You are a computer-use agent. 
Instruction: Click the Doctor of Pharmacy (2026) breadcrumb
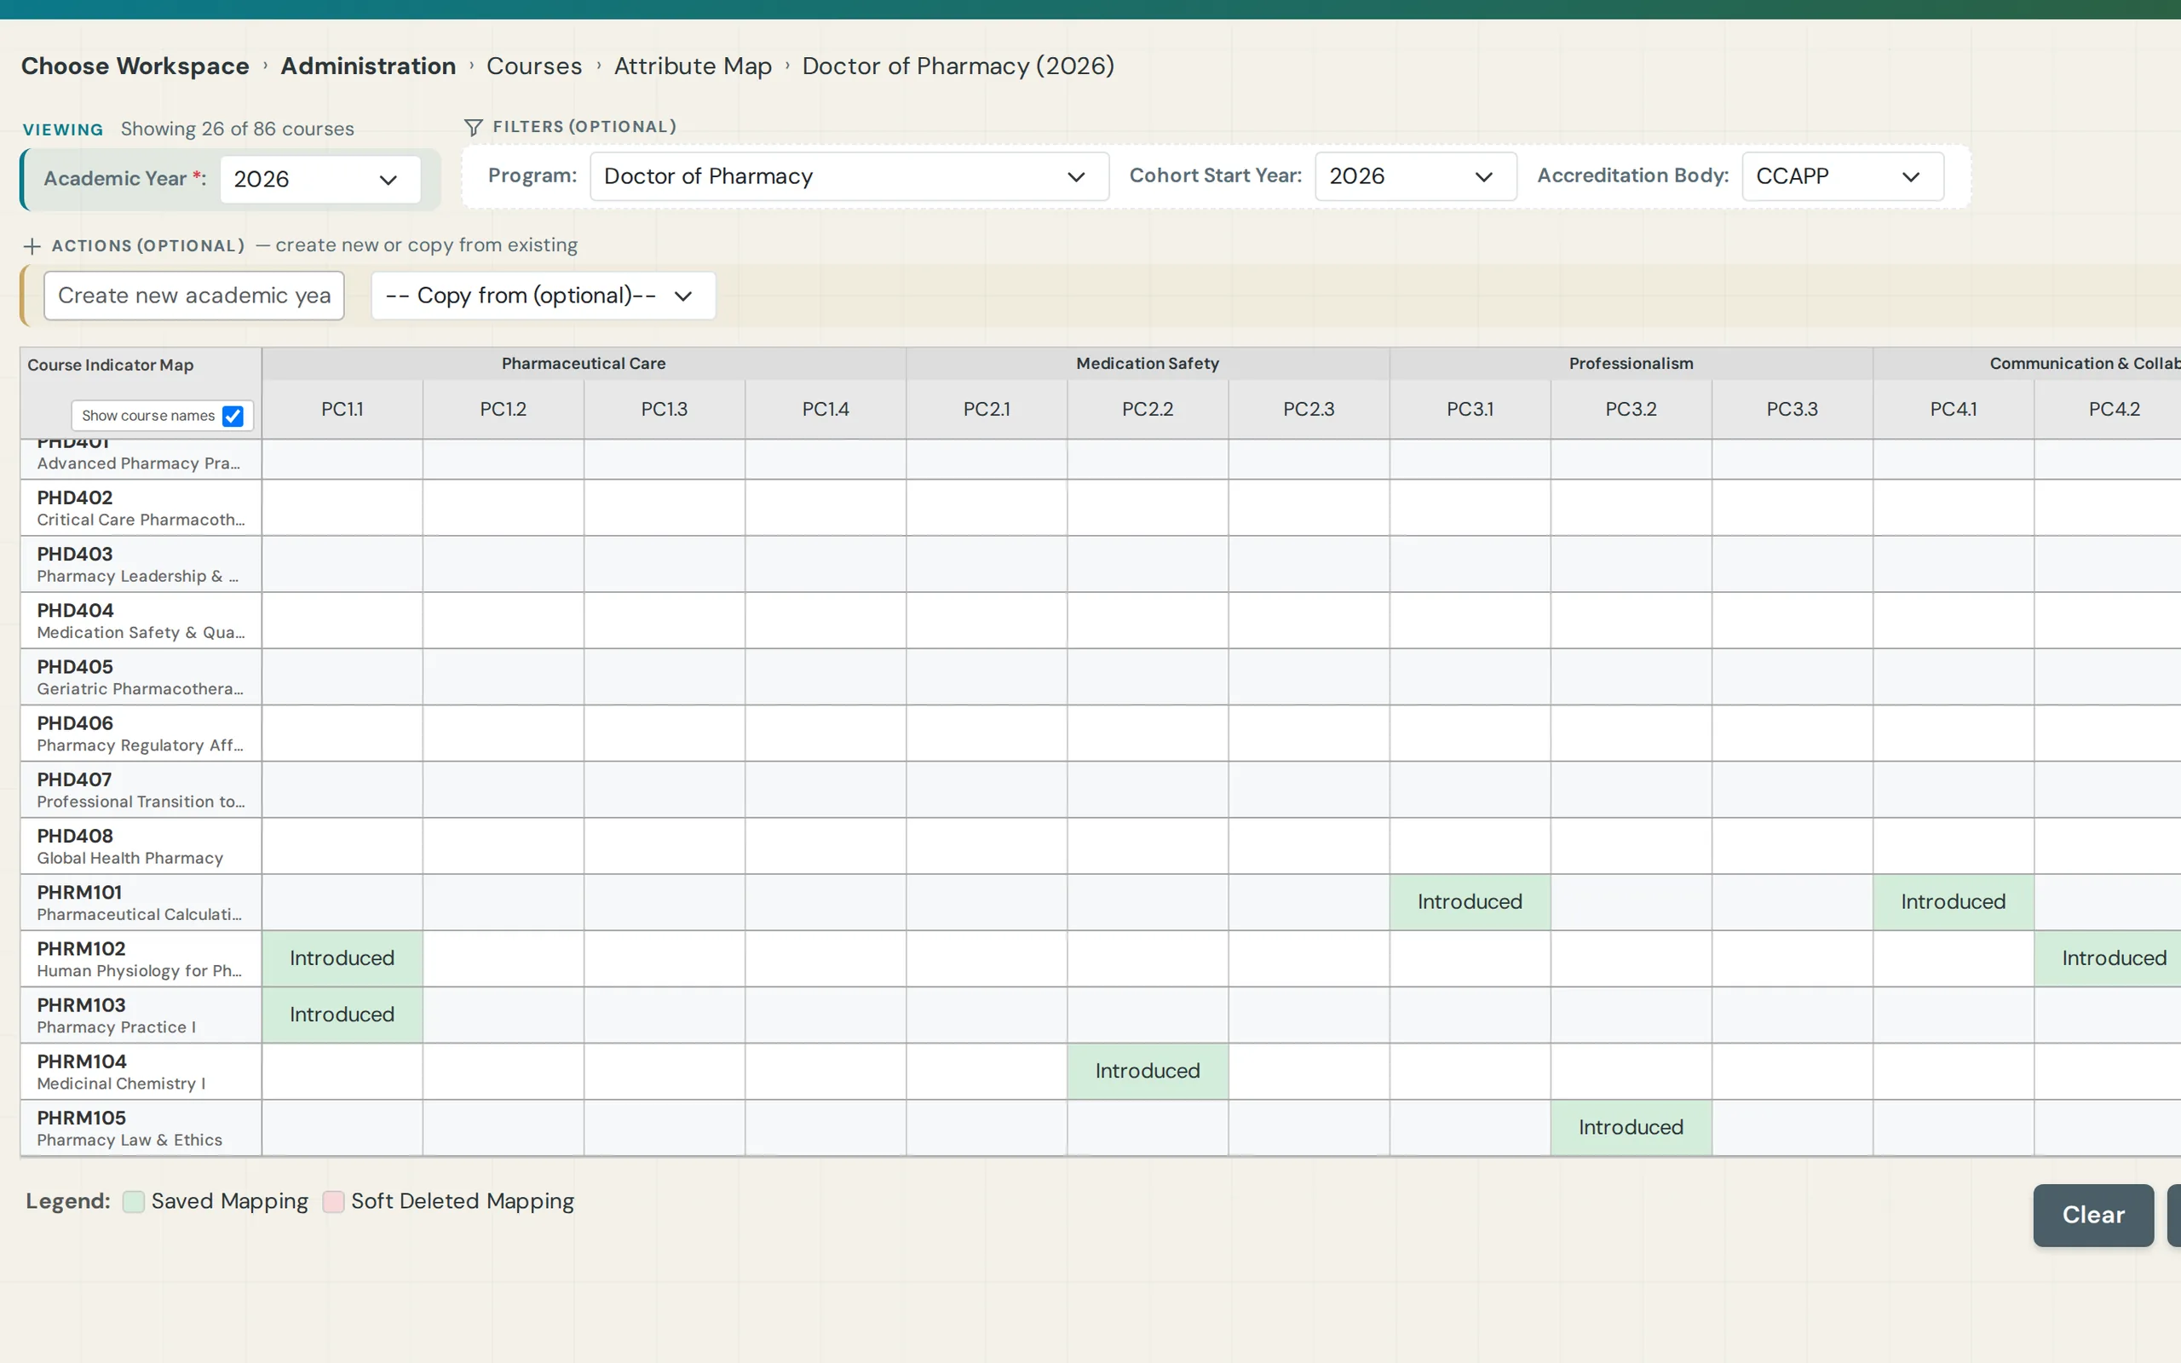[958, 66]
